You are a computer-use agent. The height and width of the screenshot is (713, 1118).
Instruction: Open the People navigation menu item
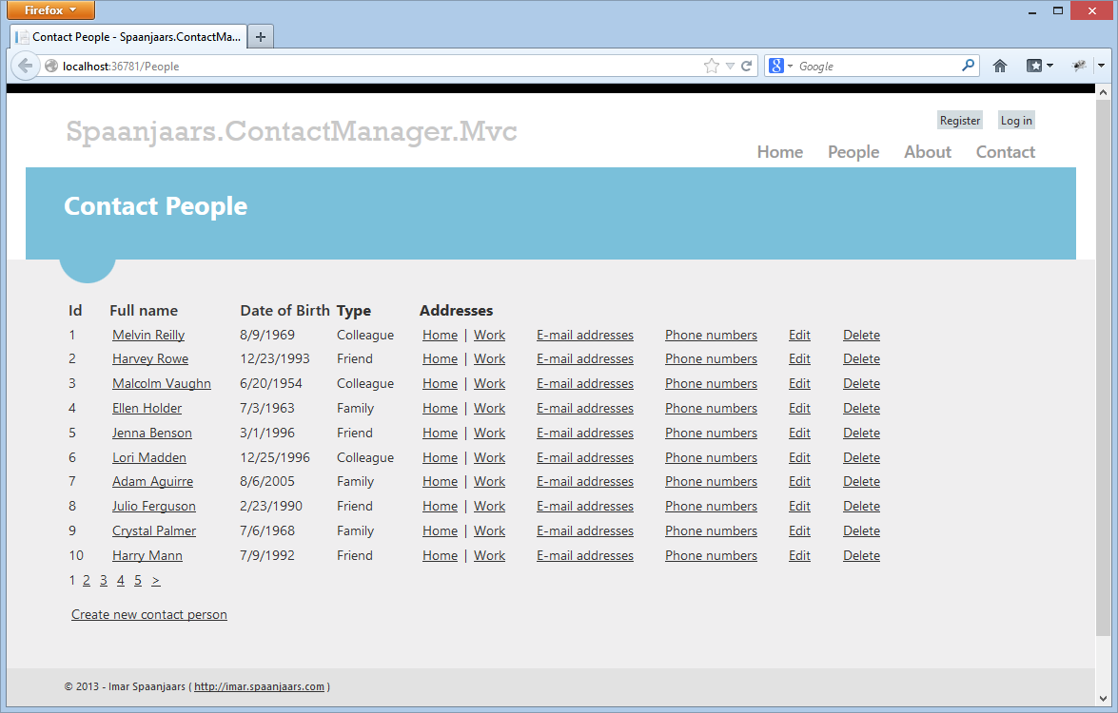click(x=853, y=152)
